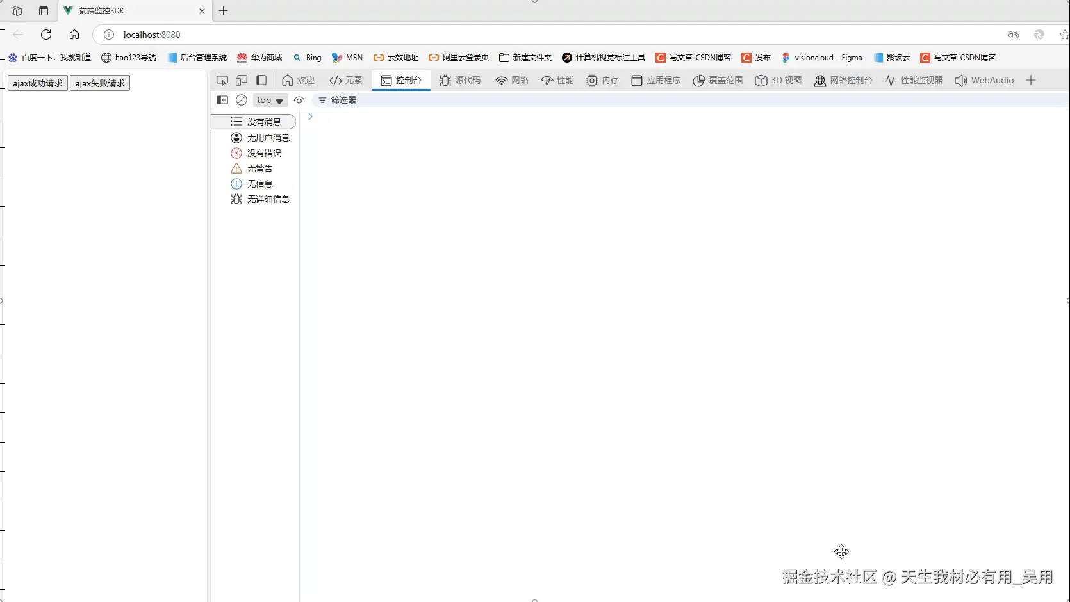Open the Bing link in the favorites bar
Image resolution: width=1070 pixels, height=602 pixels.
coord(308,57)
